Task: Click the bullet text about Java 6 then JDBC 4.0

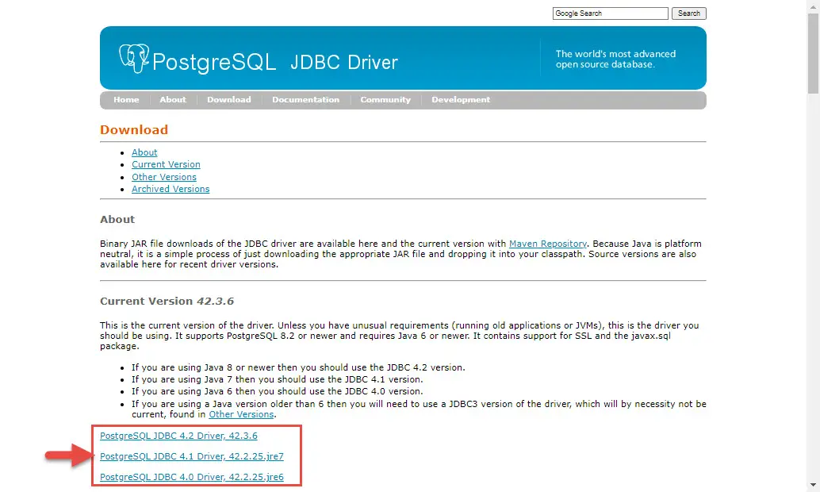Action: click(278, 391)
